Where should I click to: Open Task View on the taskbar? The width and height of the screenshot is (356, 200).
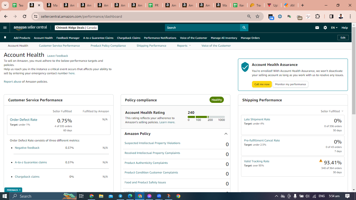[x=81, y=196]
